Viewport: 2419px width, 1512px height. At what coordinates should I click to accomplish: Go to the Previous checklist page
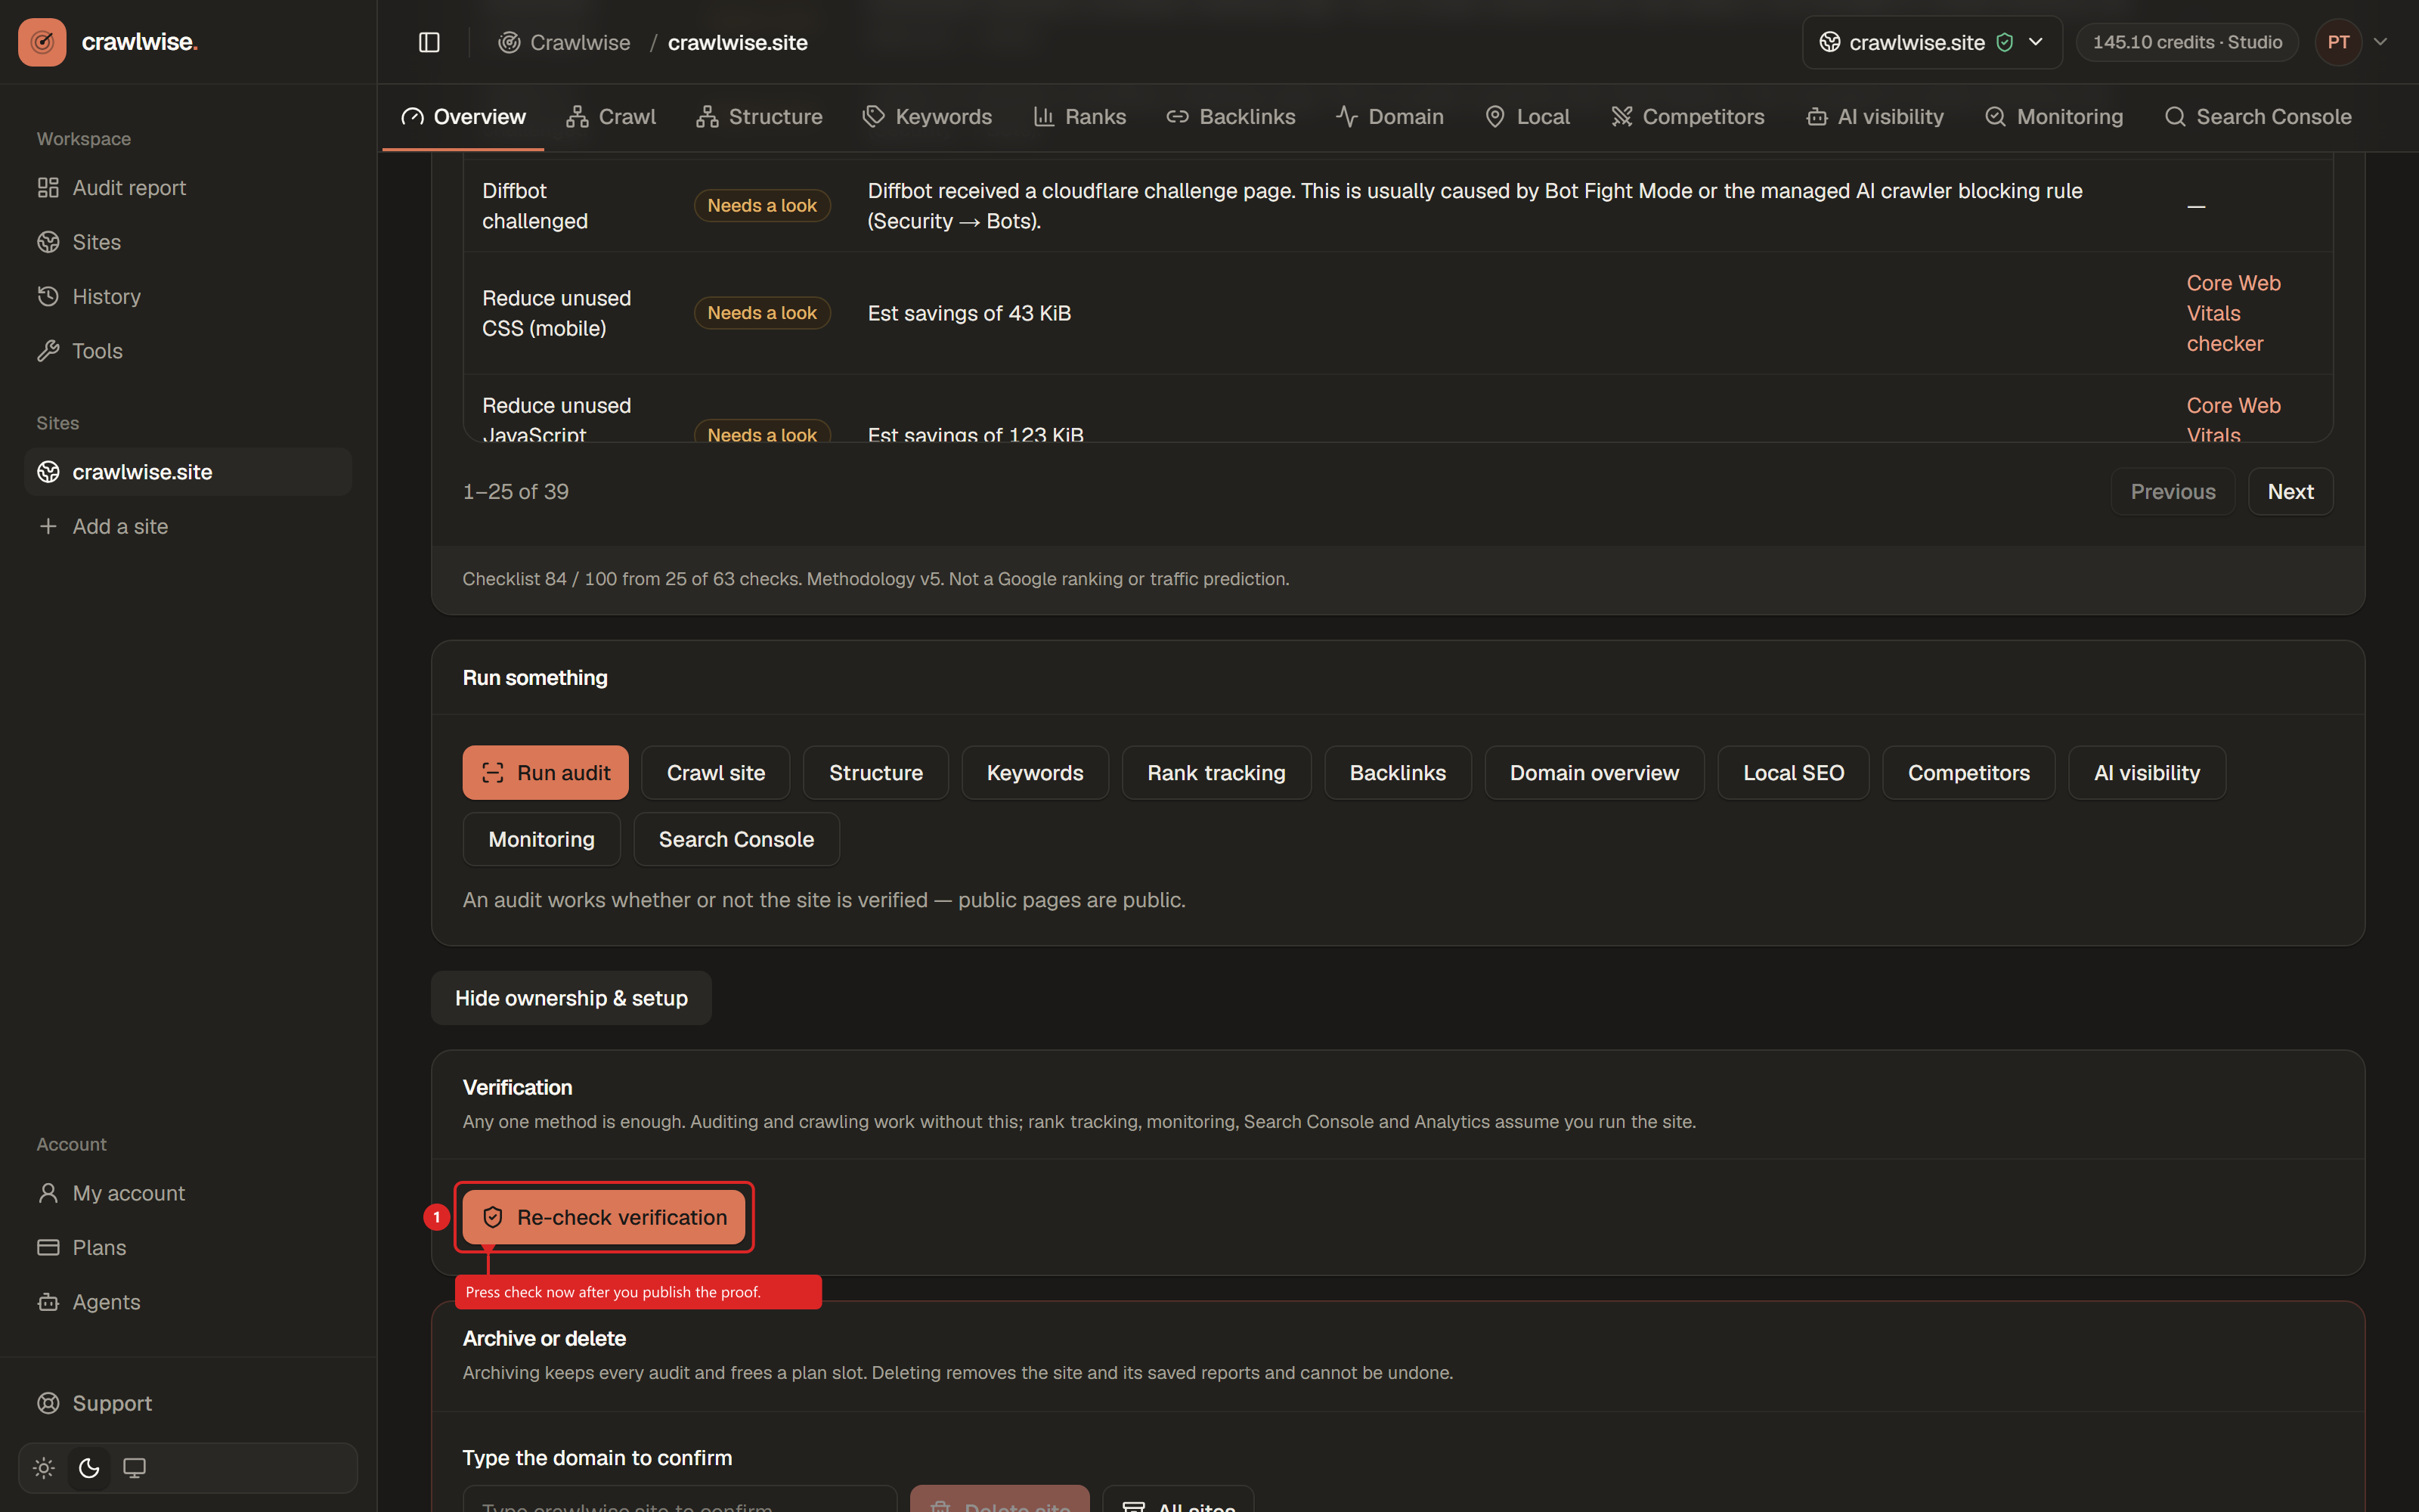2172,492
